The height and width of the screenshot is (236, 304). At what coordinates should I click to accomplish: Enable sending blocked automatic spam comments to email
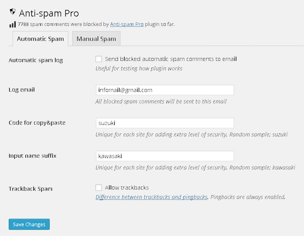(99, 59)
